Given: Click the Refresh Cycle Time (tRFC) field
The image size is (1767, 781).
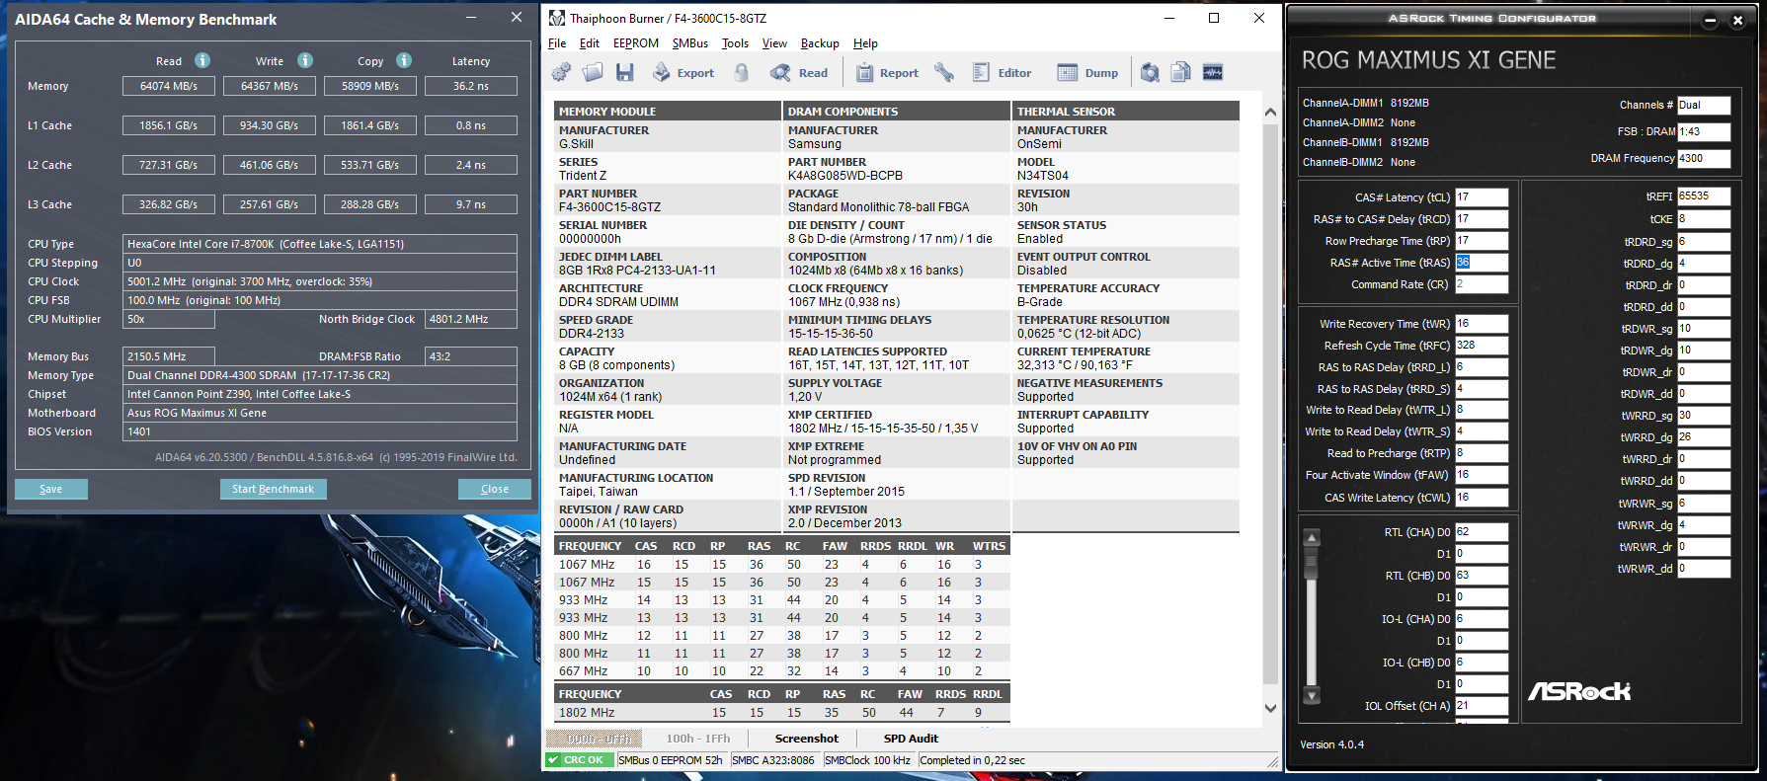Looking at the screenshot, I should click(1482, 346).
